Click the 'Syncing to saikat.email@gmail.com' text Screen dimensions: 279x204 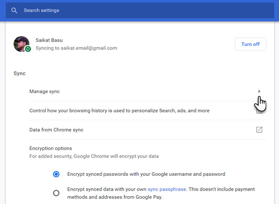click(x=82, y=48)
